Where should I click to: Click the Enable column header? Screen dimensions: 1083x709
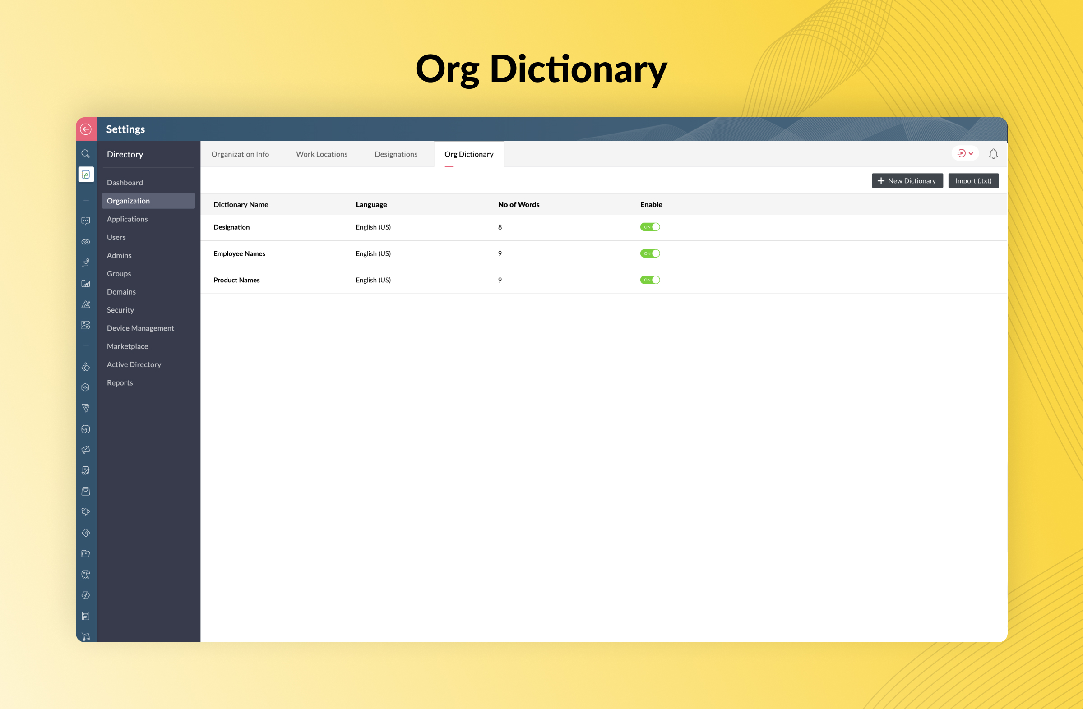click(651, 205)
